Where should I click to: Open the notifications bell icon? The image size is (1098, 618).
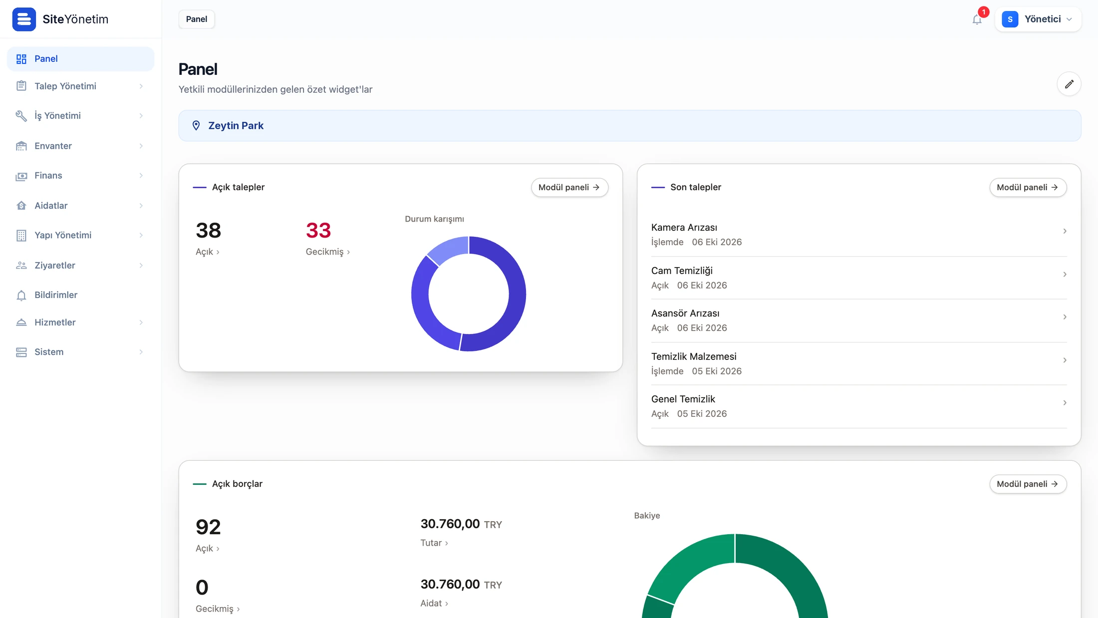pyautogui.click(x=977, y=19)
